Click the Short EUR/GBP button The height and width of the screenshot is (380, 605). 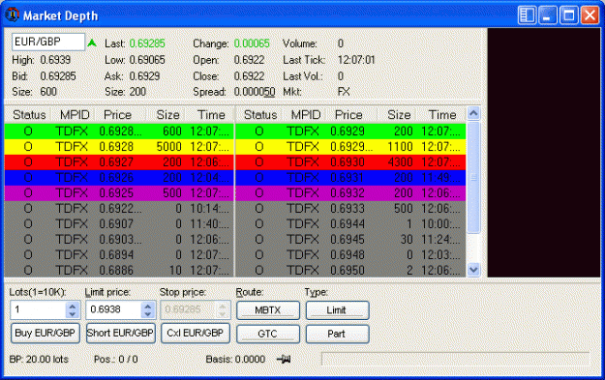[120, 333]
